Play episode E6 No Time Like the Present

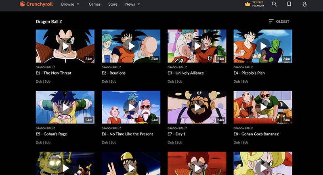pos(131,107)
